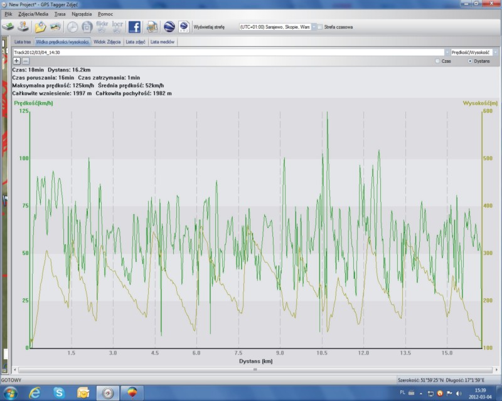502x401 pixels.
Task: Open the Prędkość/Wysokość chart type dropdown
Action: 495,52
